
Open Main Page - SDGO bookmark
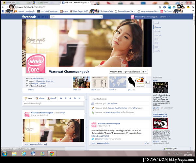pyautogui.click(x=79, y=11)
